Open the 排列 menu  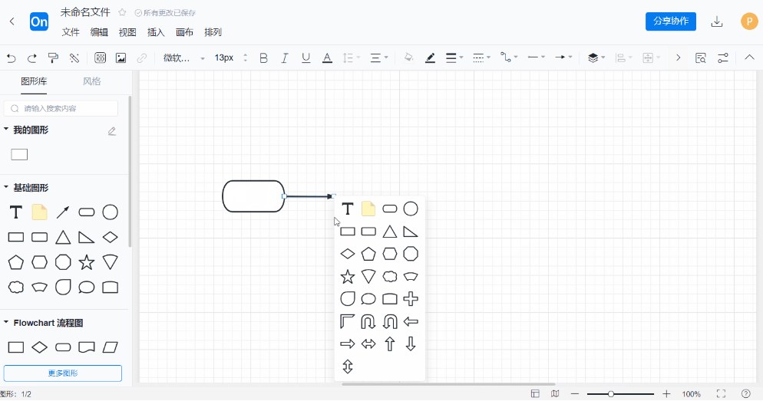tap(213, 32)
